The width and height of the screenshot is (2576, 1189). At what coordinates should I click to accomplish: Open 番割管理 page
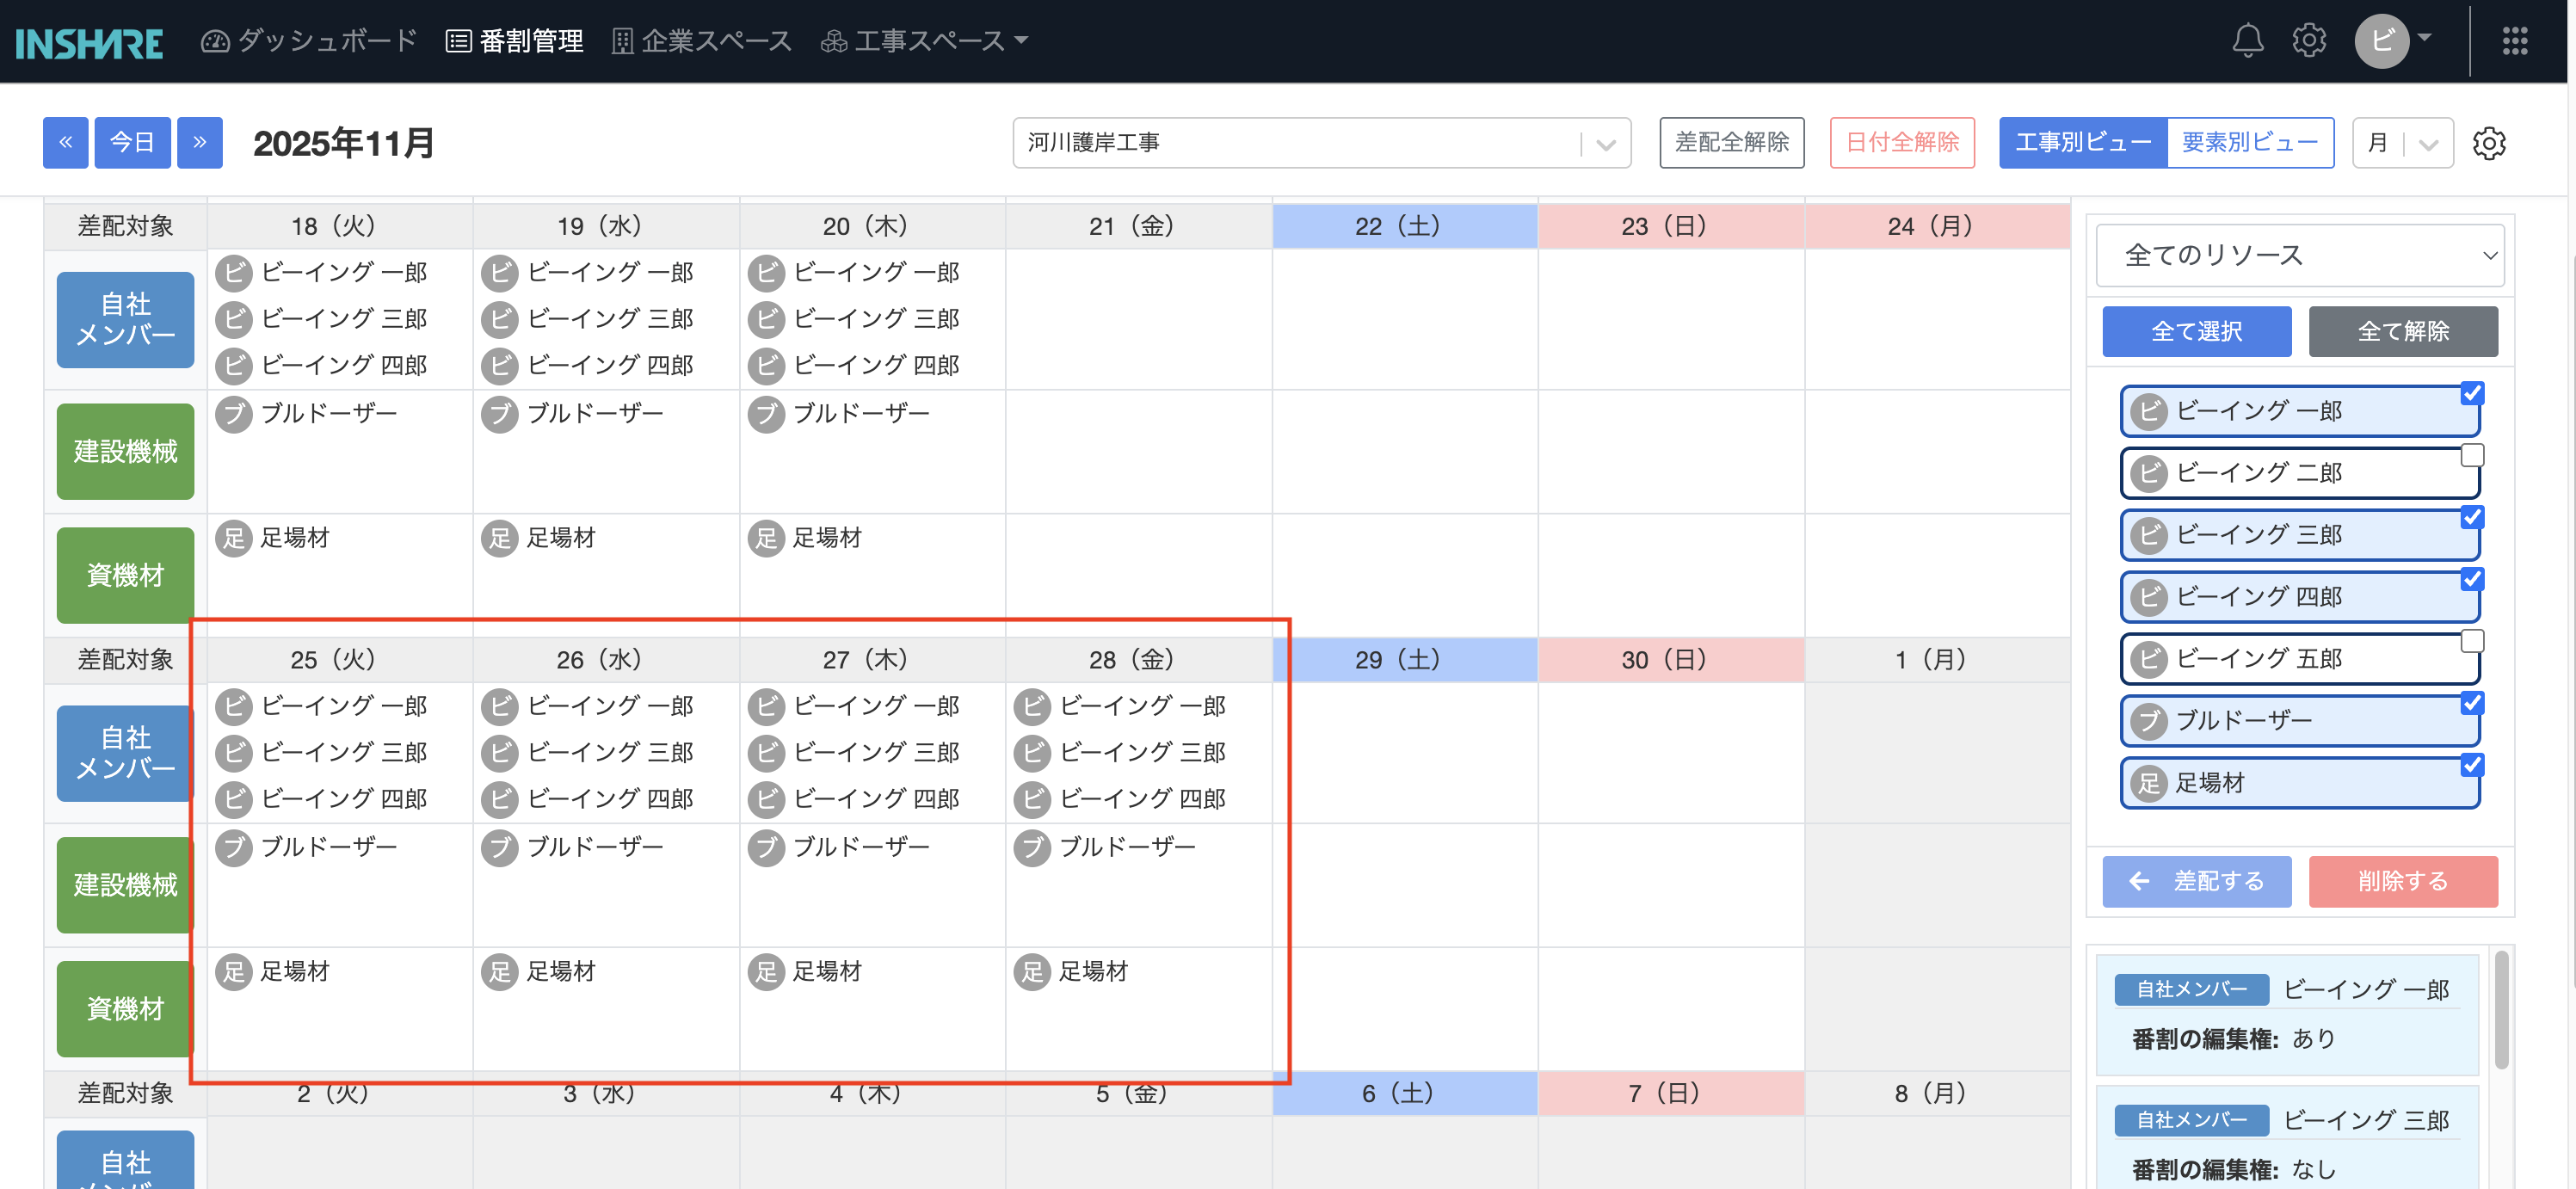point(514,41)
